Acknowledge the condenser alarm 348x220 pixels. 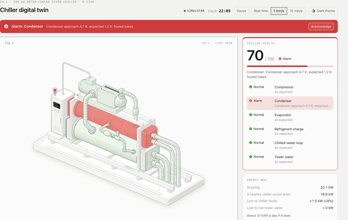pos(321,26)
